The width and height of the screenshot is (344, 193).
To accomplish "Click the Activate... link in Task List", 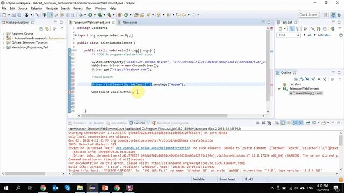I will click(324, 35).
